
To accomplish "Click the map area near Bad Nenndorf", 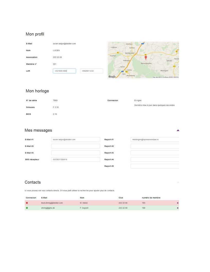I will point(130,53).
